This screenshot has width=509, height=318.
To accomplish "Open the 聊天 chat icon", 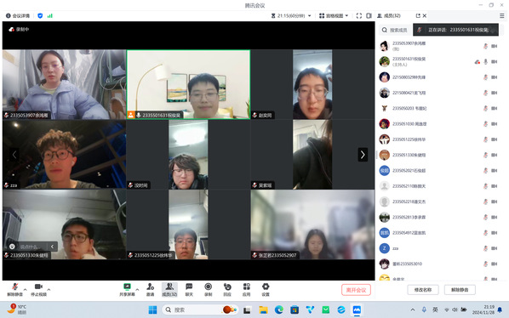I will pyautogui.click(x=189, y=289).
